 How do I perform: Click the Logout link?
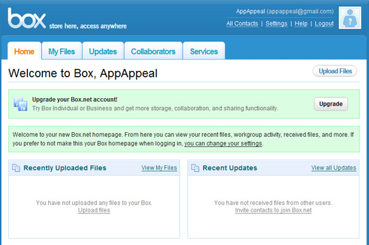[324, 23]
